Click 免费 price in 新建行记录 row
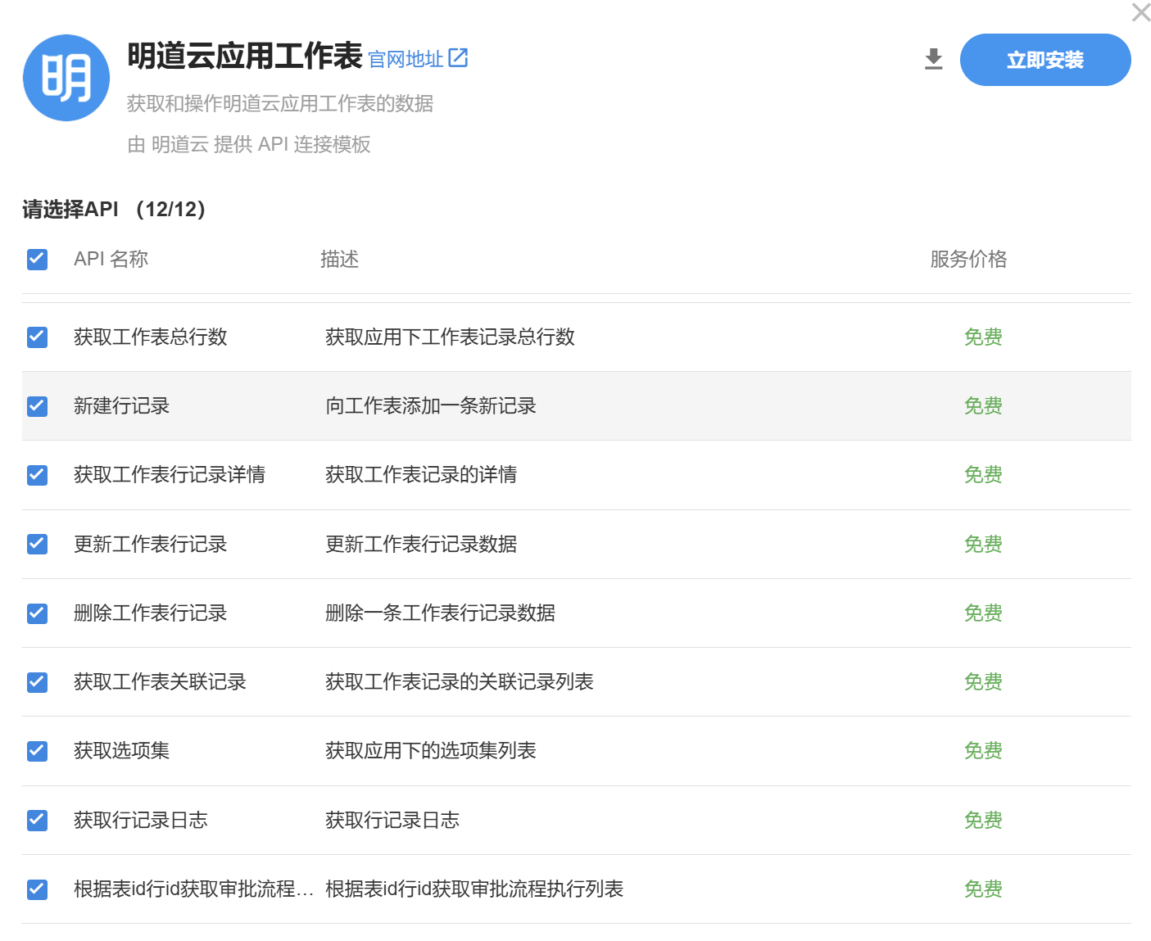This screenshot has width=1151, height=941. tap(983, 405)
